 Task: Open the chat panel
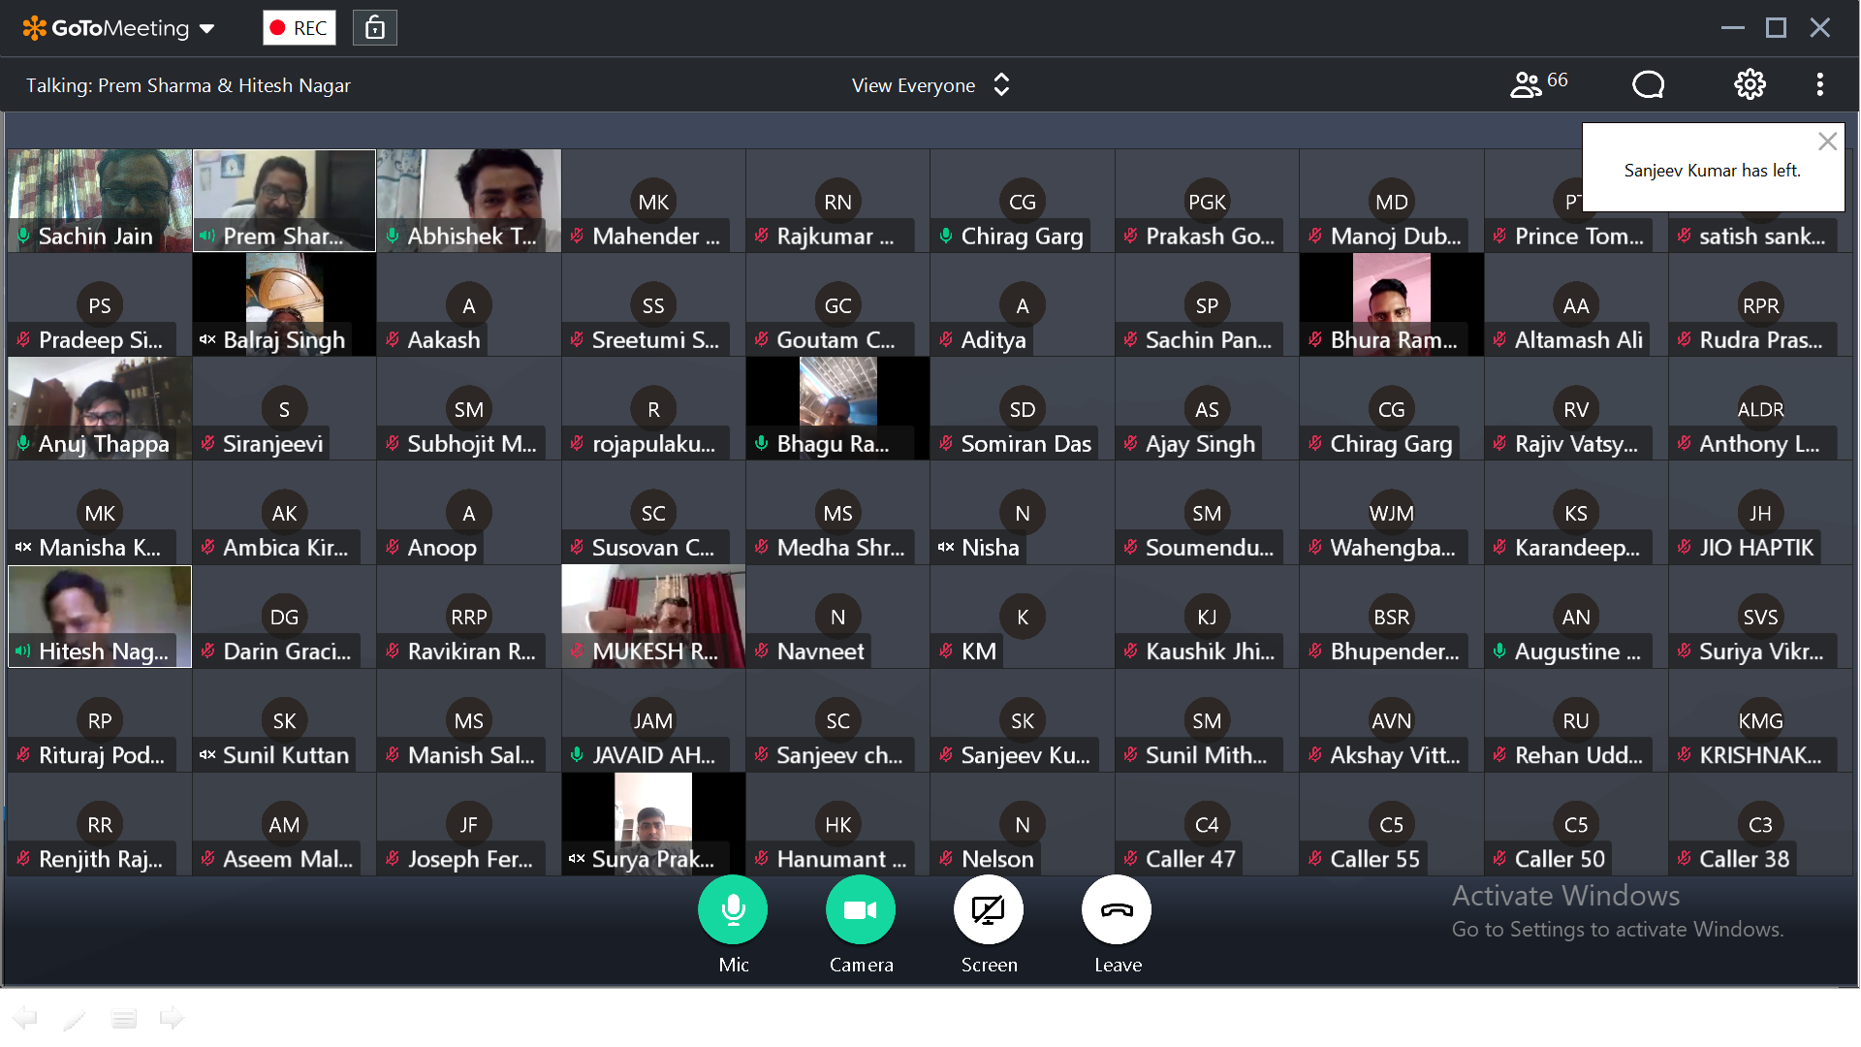click(1648, 84)
